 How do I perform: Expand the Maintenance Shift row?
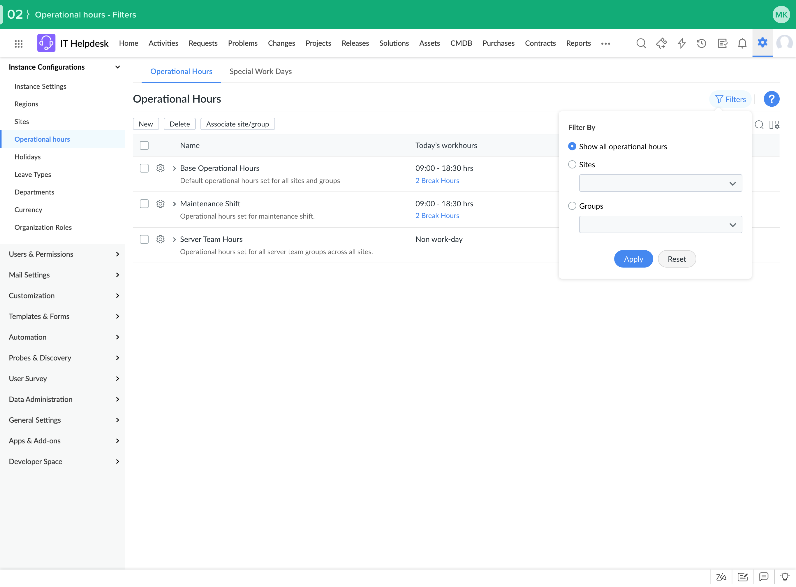(174, 204)
